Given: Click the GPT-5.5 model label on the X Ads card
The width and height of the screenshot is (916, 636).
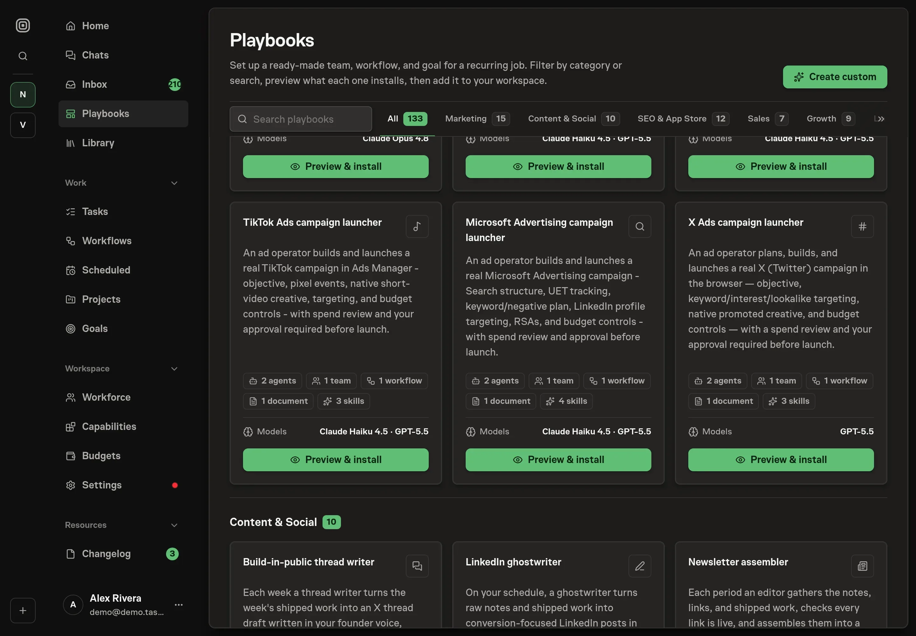Looking at the screenshot, I should pos(857,432).
